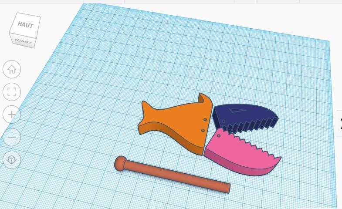Click the Fit all in view button
342x209 pixels.
point(12,92)
